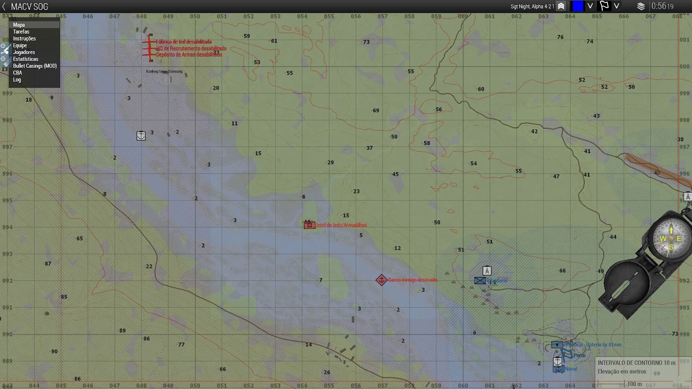Click the Kanleng Sreay Samnang town label
692x389 pixels.
tap(164, 71)
